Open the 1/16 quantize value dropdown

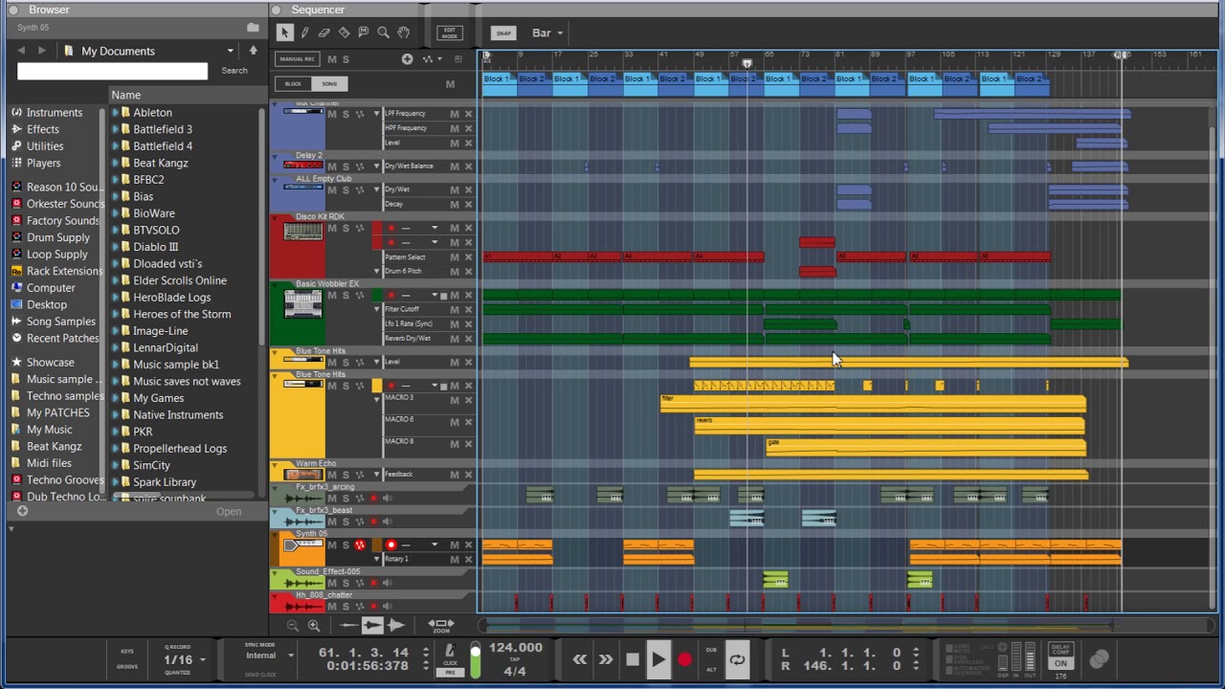[184, 659]
